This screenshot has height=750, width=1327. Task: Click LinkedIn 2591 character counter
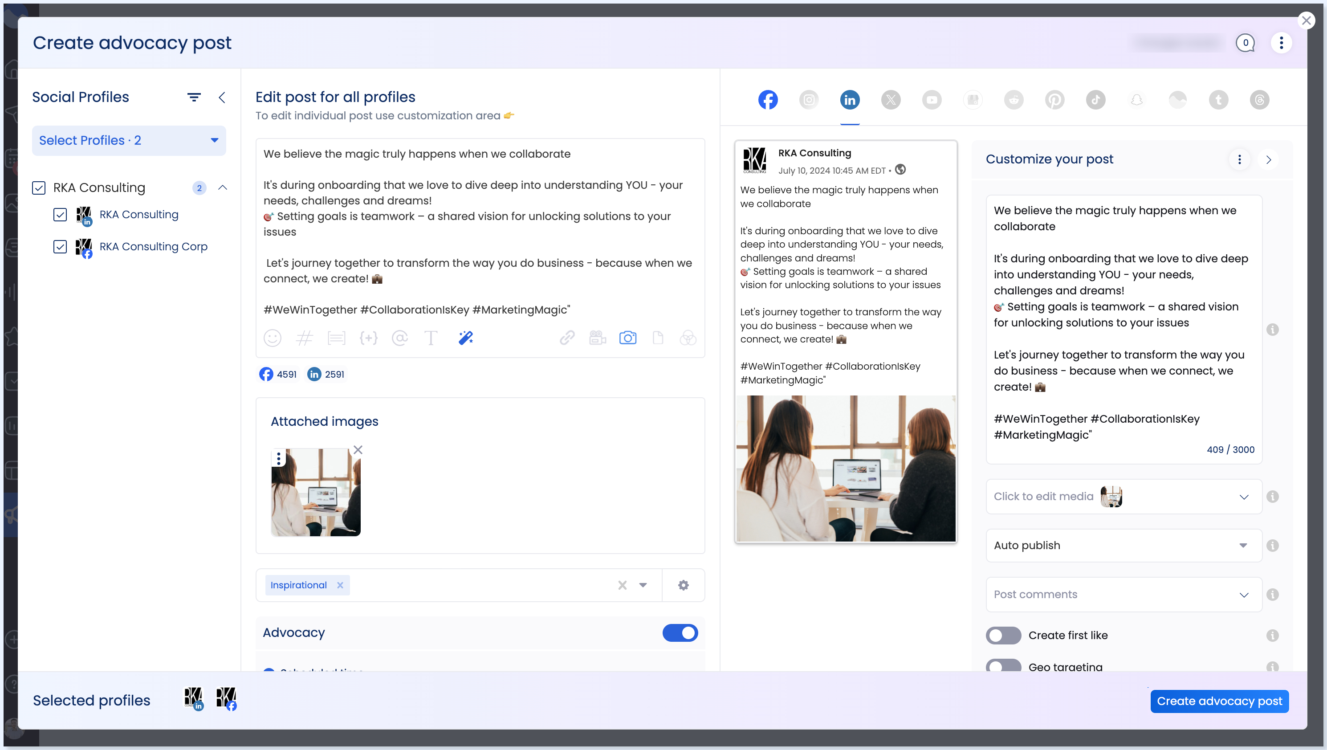pos(326,375)
